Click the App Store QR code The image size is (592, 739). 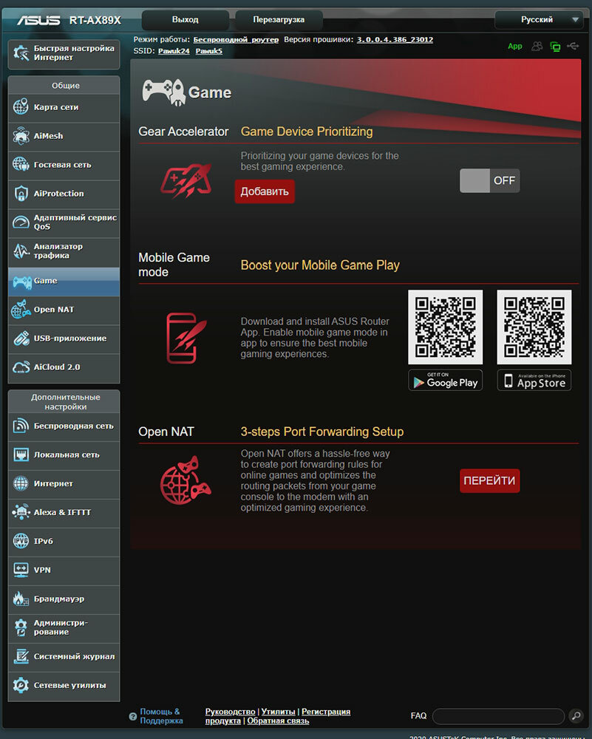pos(534,327)
